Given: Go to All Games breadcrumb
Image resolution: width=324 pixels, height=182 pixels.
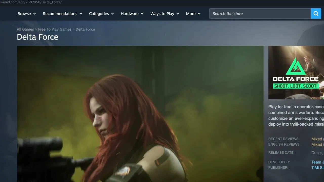Looking at the screenshot, I should pos(25,29).
